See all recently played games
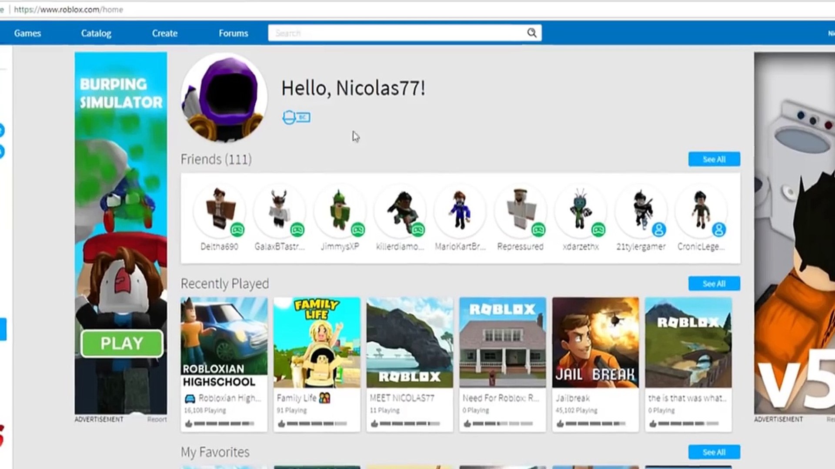835x469 pixels. (x=714, y=284)
